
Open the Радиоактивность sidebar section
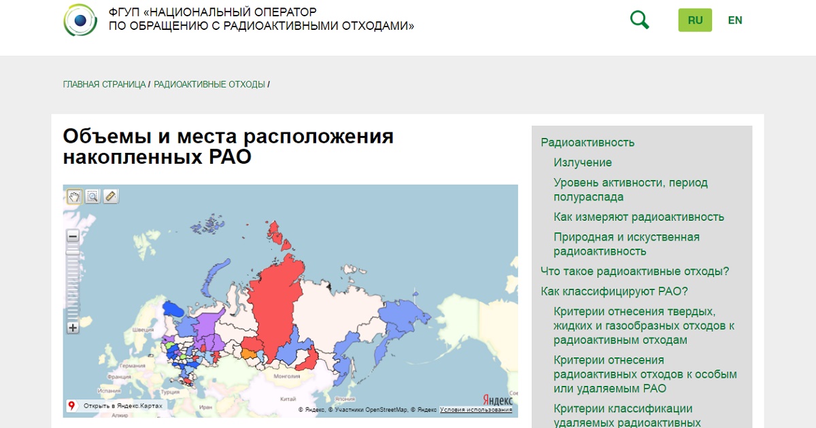(x=588, y=142)
